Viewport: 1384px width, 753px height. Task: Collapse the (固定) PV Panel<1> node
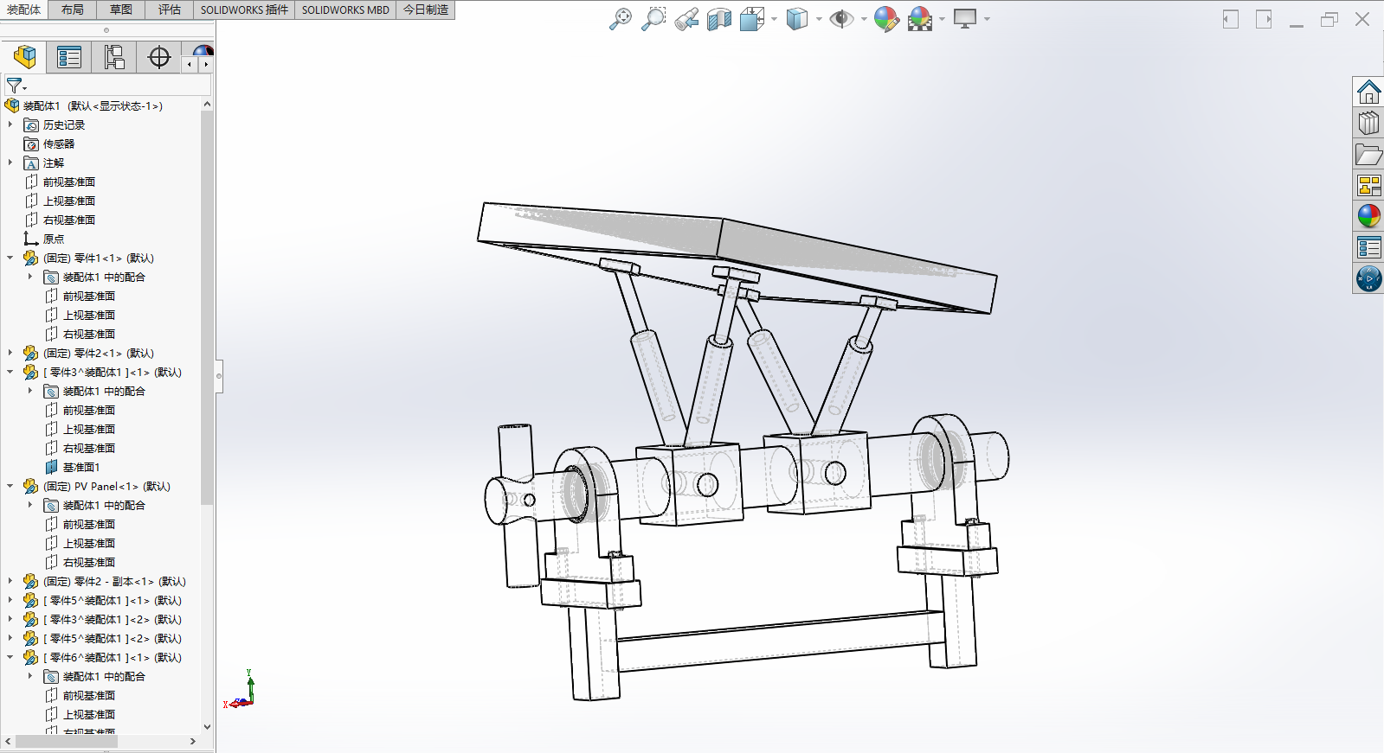click(x=10, y=486)
